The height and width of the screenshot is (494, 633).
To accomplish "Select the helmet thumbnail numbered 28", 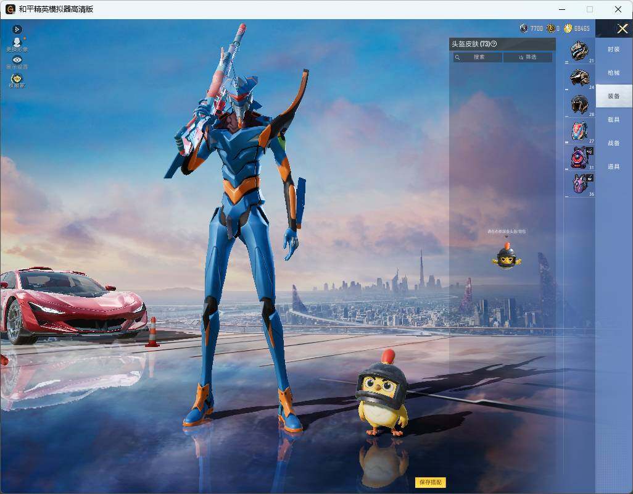I will point(580,104).
